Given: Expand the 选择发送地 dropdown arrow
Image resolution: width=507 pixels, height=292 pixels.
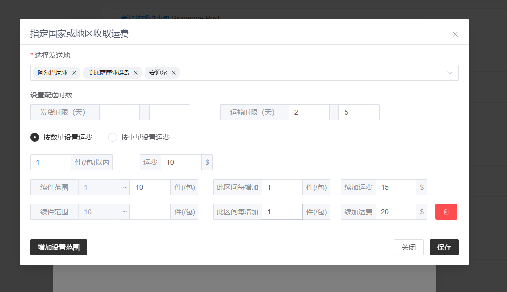Looking at the screenshot, I should [x=450, y=73].
